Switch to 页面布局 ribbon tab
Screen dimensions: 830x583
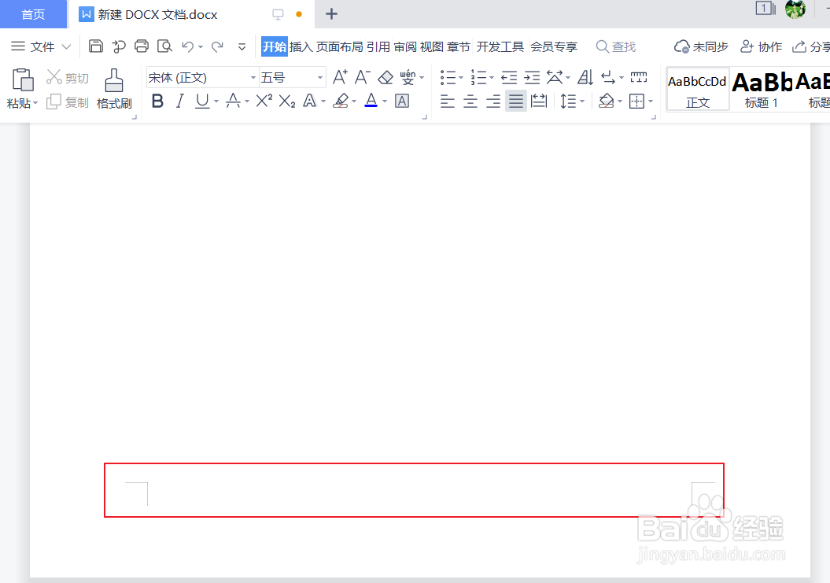point(340,46)
